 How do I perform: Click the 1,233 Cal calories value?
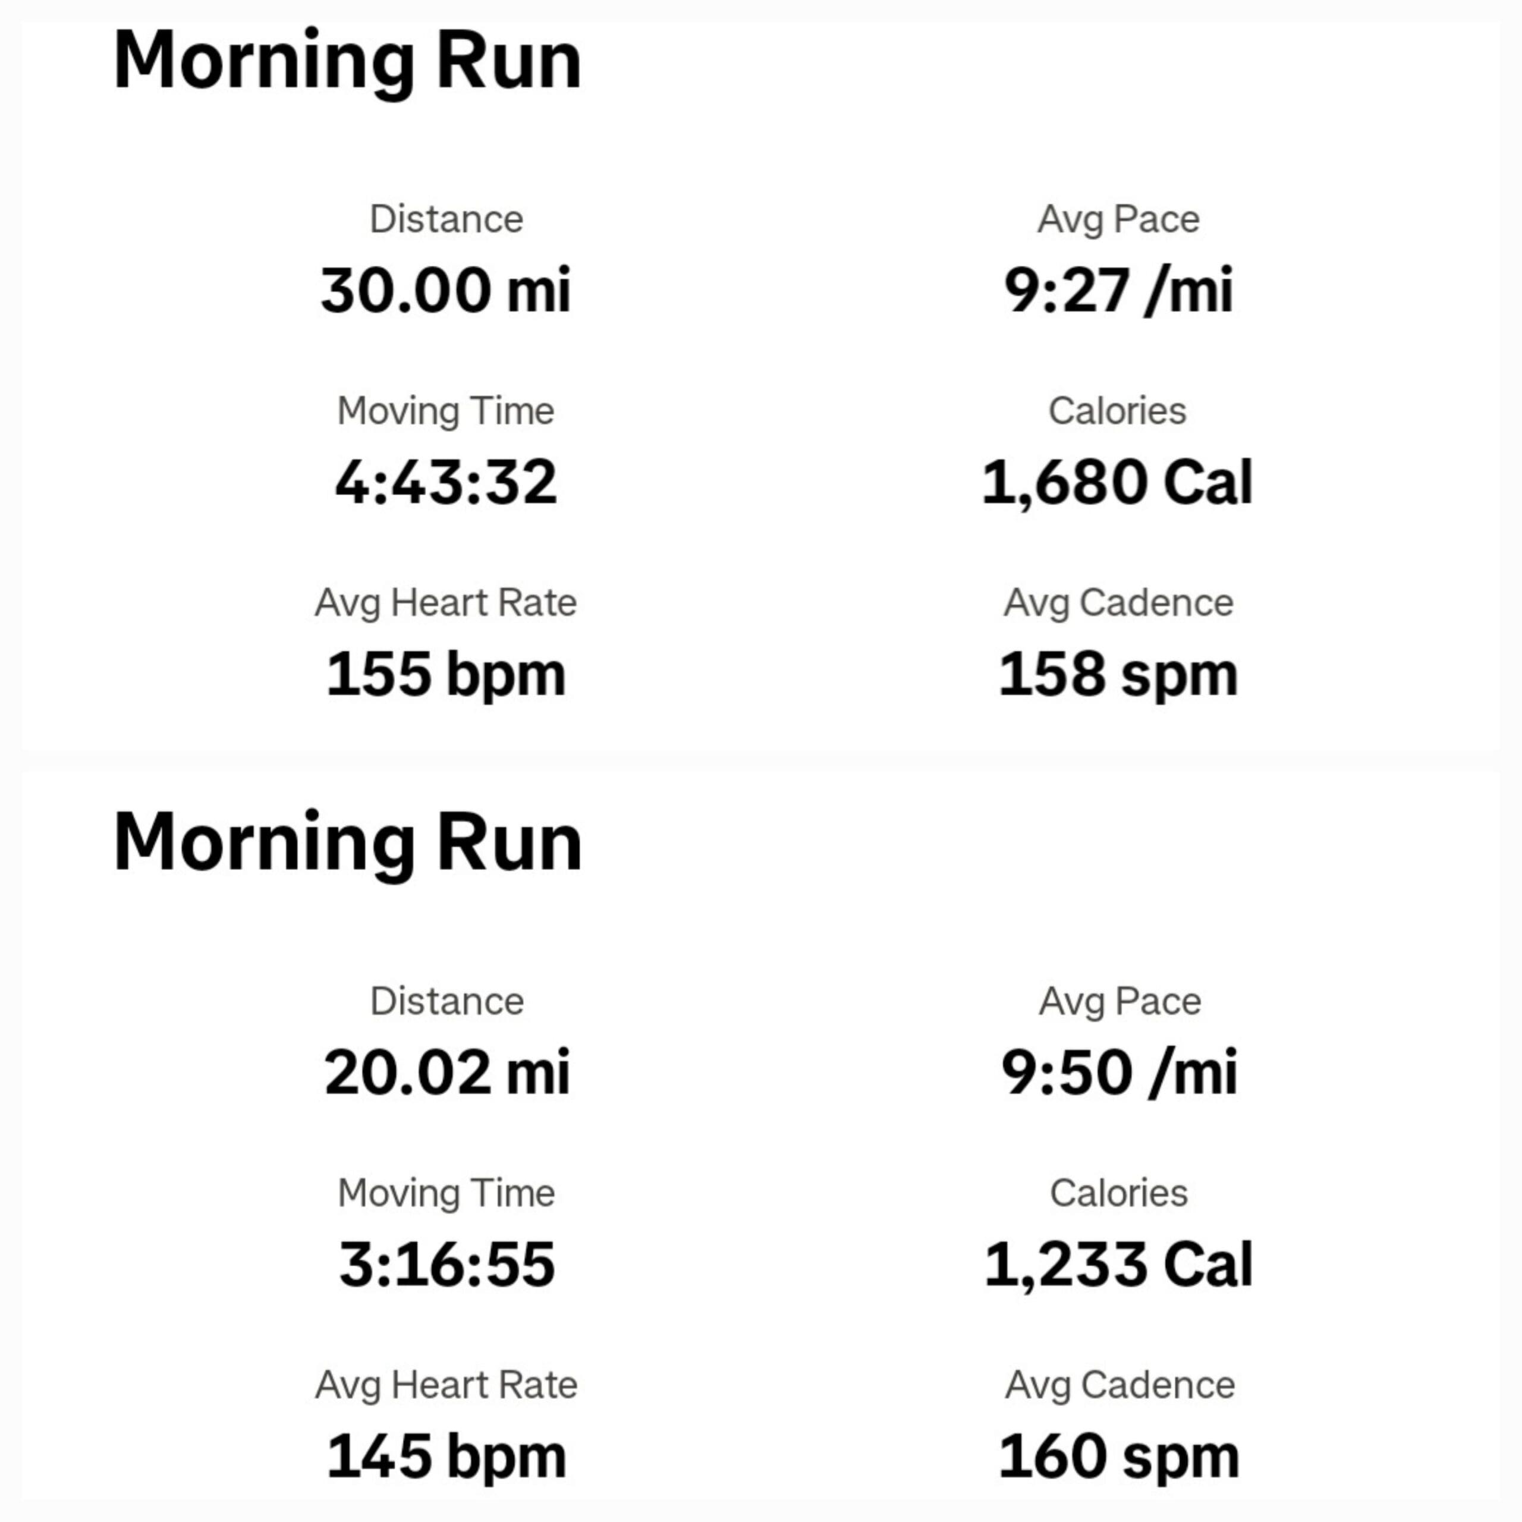[1119, 1265]
